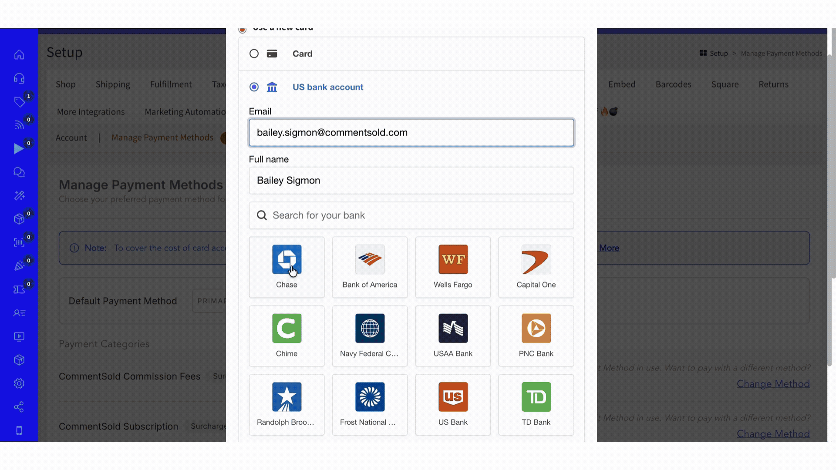Switch to the Returns tab
This screenshot has height=470, width=836.
[773, 84]
